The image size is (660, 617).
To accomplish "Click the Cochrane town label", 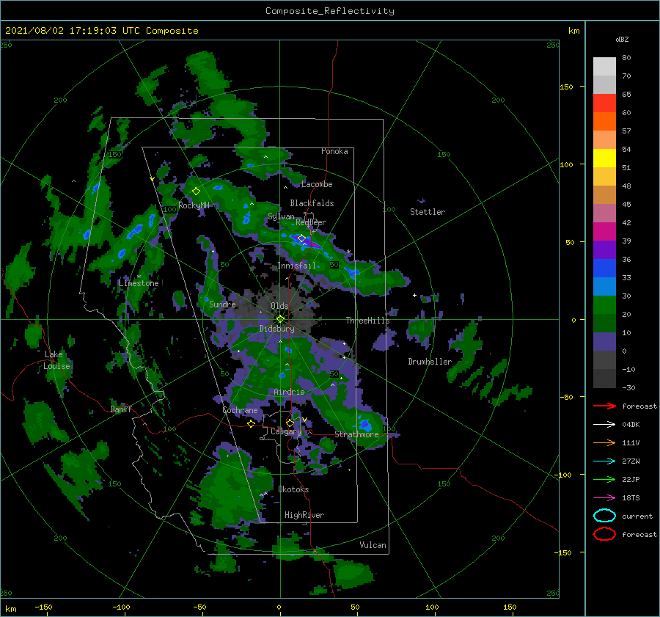I will pyautogui.click(x=240, y=410).
